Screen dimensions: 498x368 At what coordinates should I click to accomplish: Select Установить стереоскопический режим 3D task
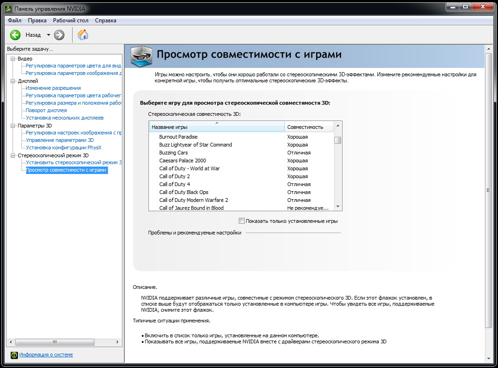tap(74, 162)
